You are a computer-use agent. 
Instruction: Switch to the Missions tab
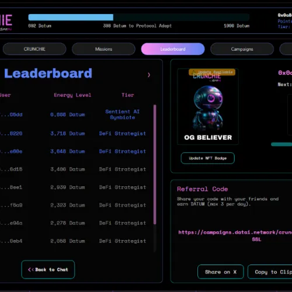point(103,49)
